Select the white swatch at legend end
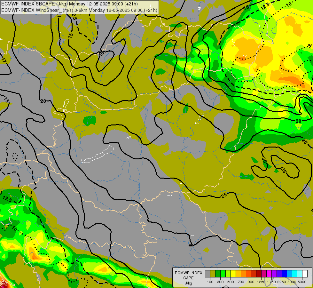 pos(305,274)
